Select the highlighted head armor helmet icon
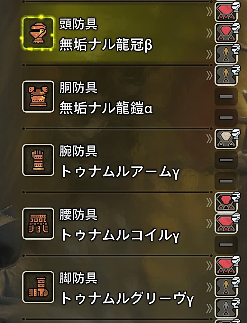 pos(38,33)
